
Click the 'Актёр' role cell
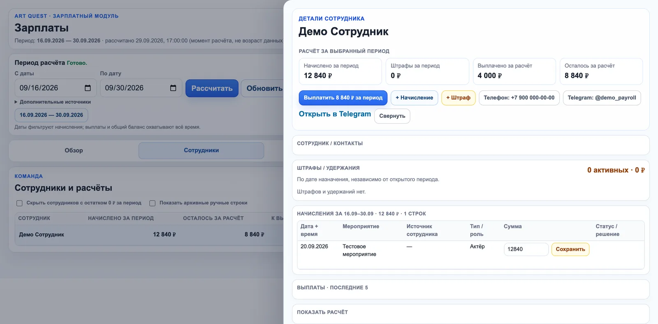point(477,246)
